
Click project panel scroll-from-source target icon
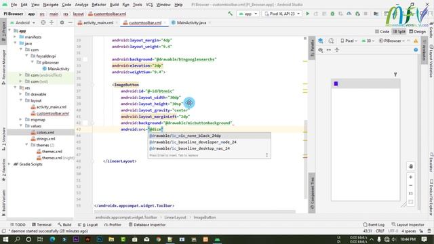click(43, 22)
